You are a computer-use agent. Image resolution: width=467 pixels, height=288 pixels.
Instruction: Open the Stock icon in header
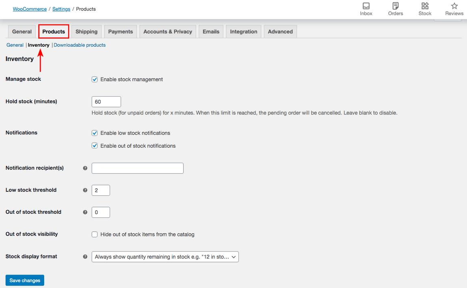tap(425, 9)
